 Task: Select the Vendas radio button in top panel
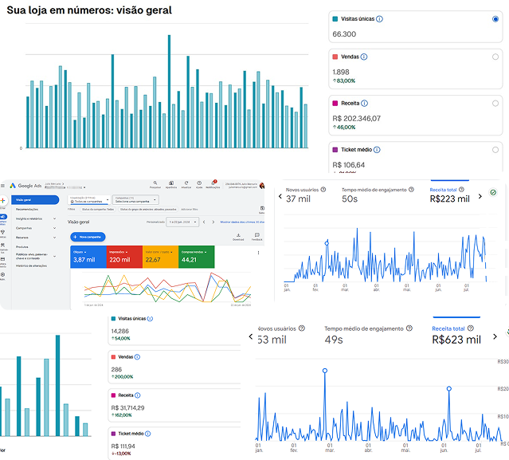coord(495,57)
